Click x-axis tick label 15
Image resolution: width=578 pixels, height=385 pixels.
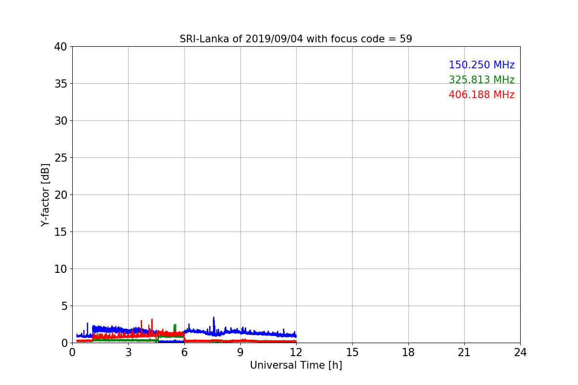pos(352,352)
